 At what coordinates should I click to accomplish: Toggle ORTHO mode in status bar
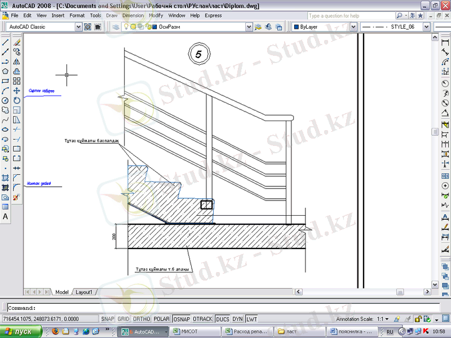142,319
